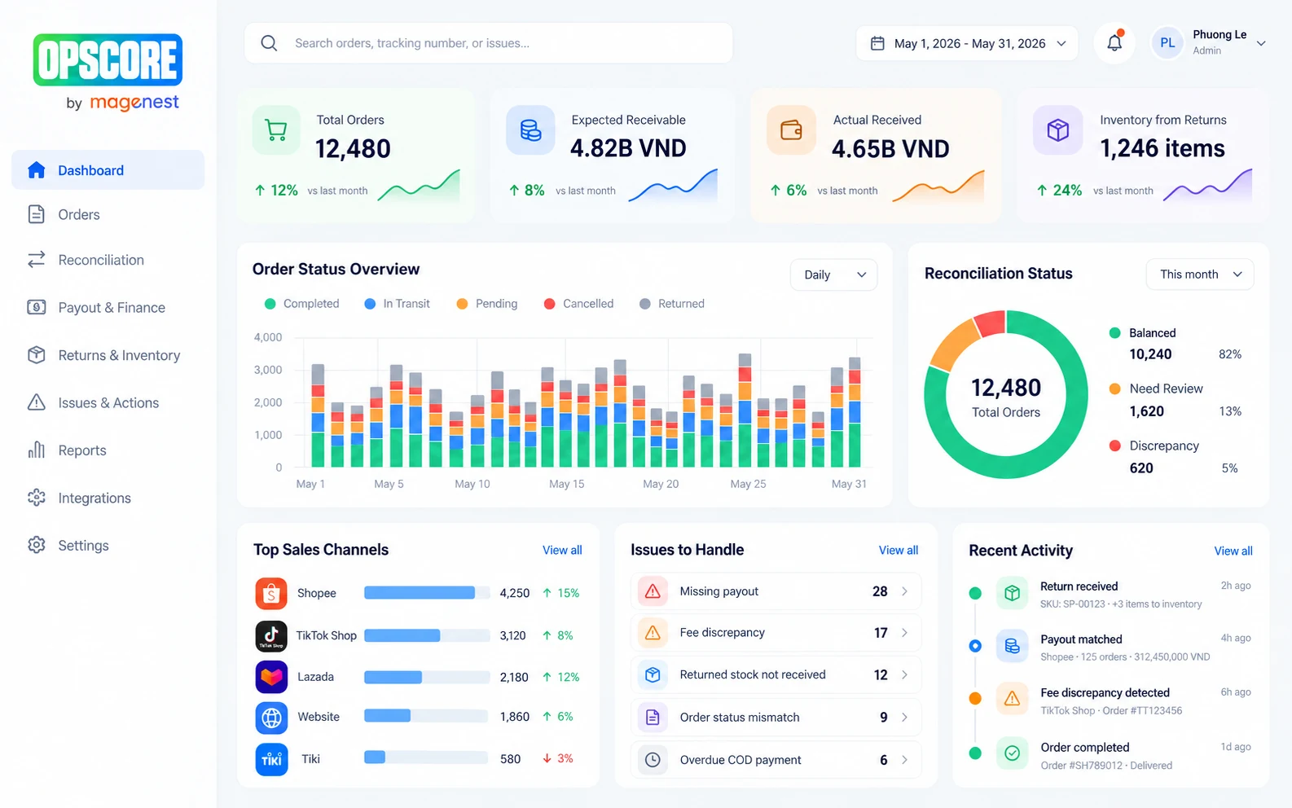Click the Order completed checkmark icon
The height and width of the screenshot is (808, 1292).
click(1012, 753)
